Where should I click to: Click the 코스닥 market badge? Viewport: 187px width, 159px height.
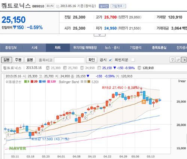tap(50, 6)
